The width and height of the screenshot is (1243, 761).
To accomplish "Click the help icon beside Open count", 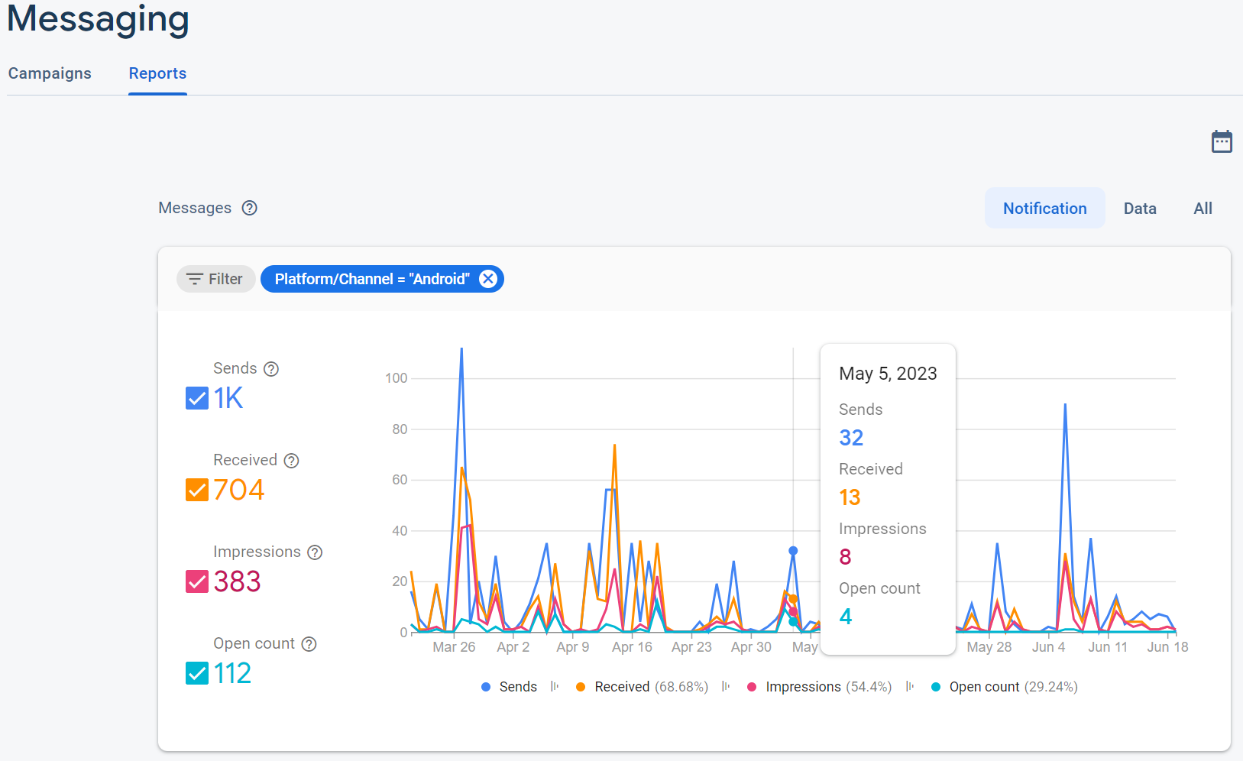I will (309, 644).
